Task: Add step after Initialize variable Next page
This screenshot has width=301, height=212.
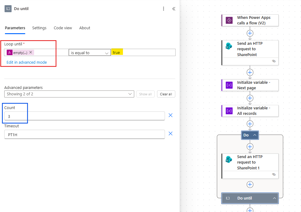Action: (x=250, y=98)
